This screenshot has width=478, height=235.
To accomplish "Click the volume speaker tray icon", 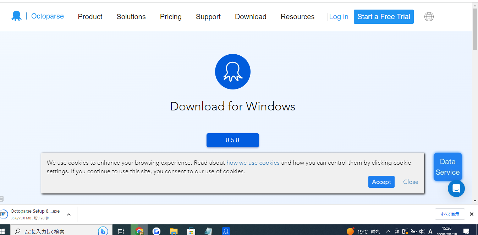I will pyautogui.click(x=422, y=231).
